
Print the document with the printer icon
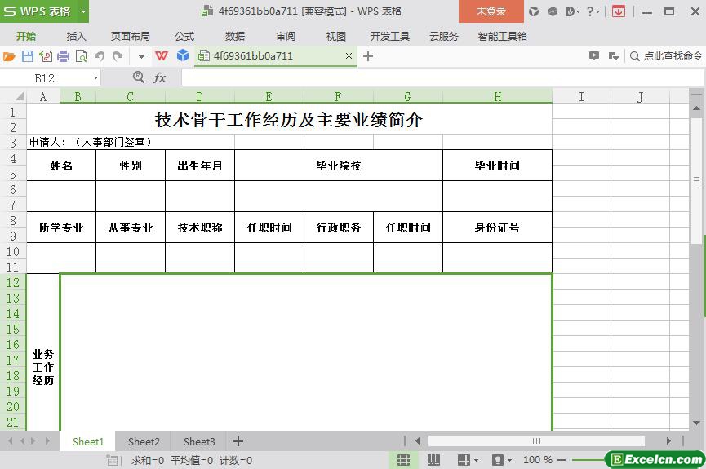(64, 56)
